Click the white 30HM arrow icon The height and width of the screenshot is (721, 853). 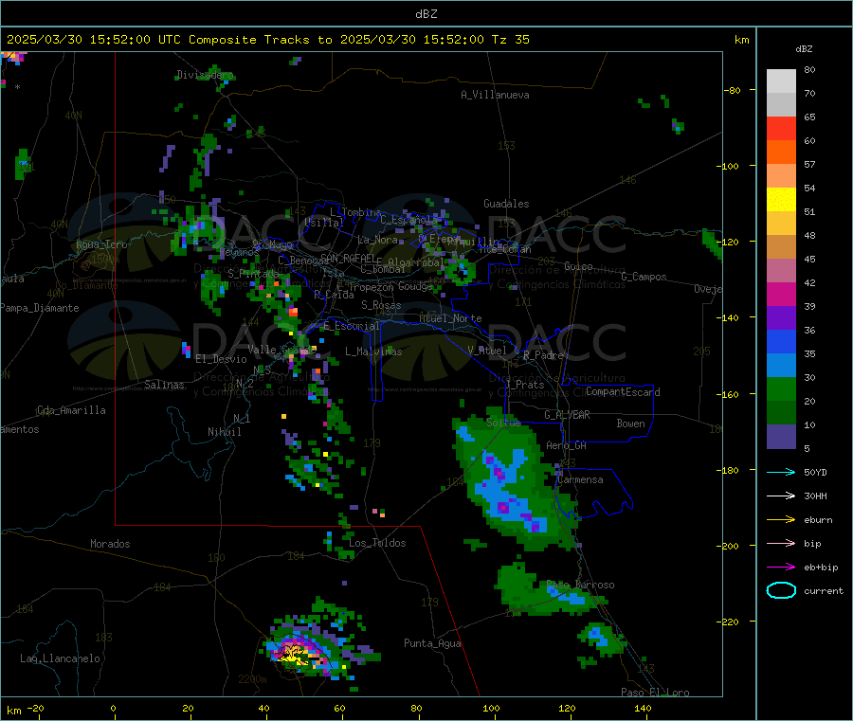pos(781,496)
